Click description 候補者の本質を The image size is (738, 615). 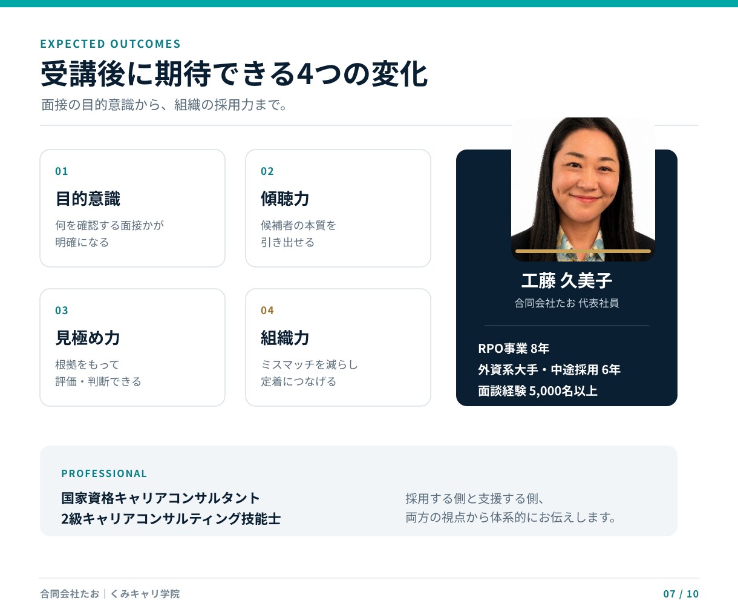point(298,225)
